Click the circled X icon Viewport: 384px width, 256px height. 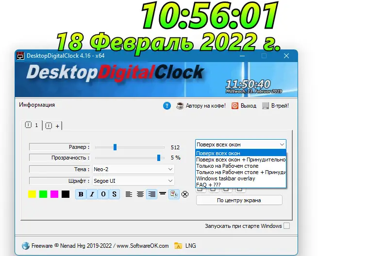click(185, 194)
